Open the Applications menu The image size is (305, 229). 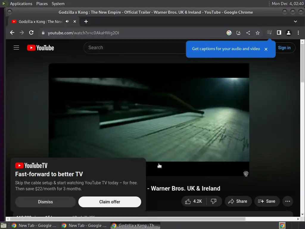tap(21, 4)
